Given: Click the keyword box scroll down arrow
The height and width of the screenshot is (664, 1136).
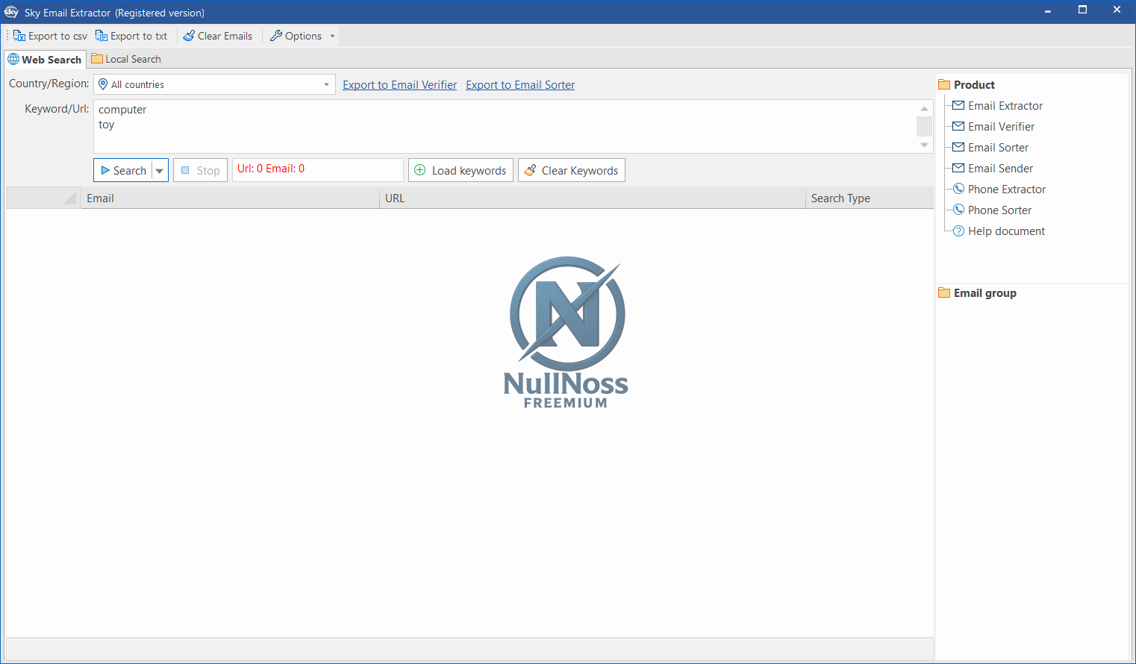Looking at the screenshot, I should point(924,145).
